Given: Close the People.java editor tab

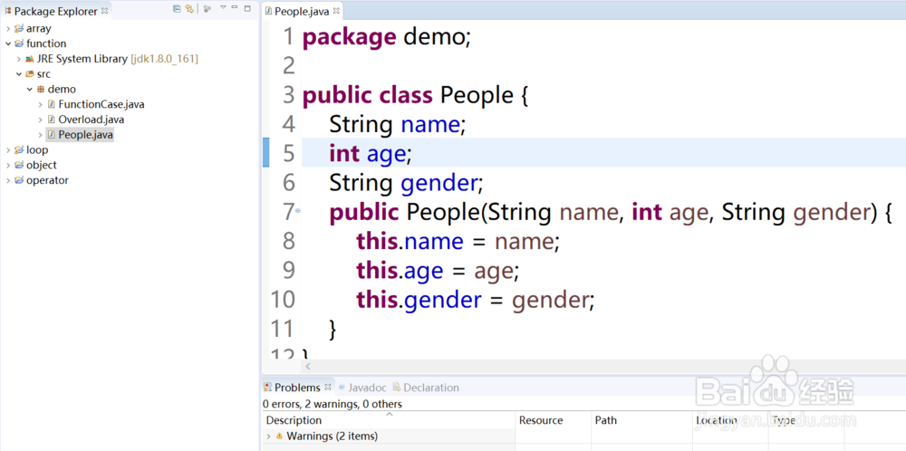Looking at the screenshot, I should (337, 10).
